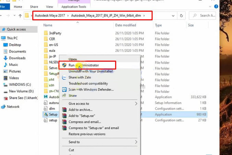Select the x86 folder
This screenshot has width=232, height=155.
click(x=52, y=85)
